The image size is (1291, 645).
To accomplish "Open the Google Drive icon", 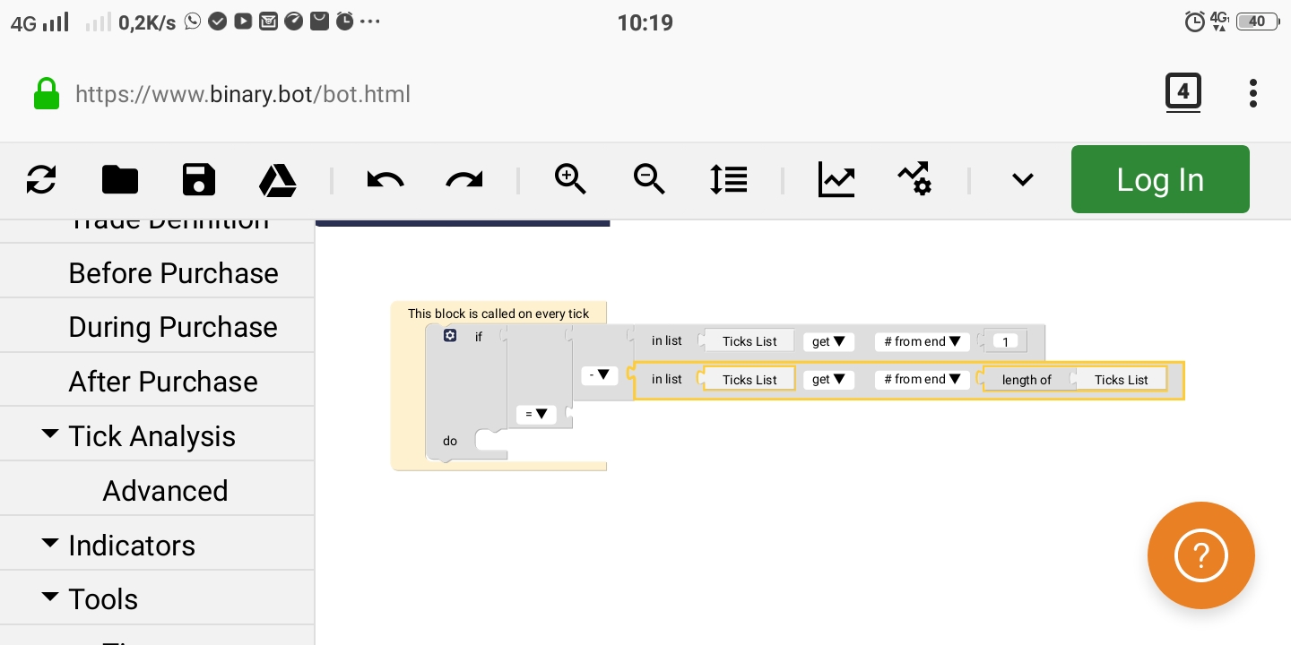I will point(278,180).
